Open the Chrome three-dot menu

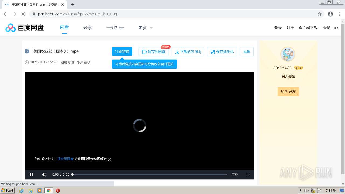tap(339, 14)
